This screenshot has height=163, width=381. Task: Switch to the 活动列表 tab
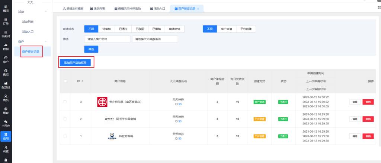(98, 8)
